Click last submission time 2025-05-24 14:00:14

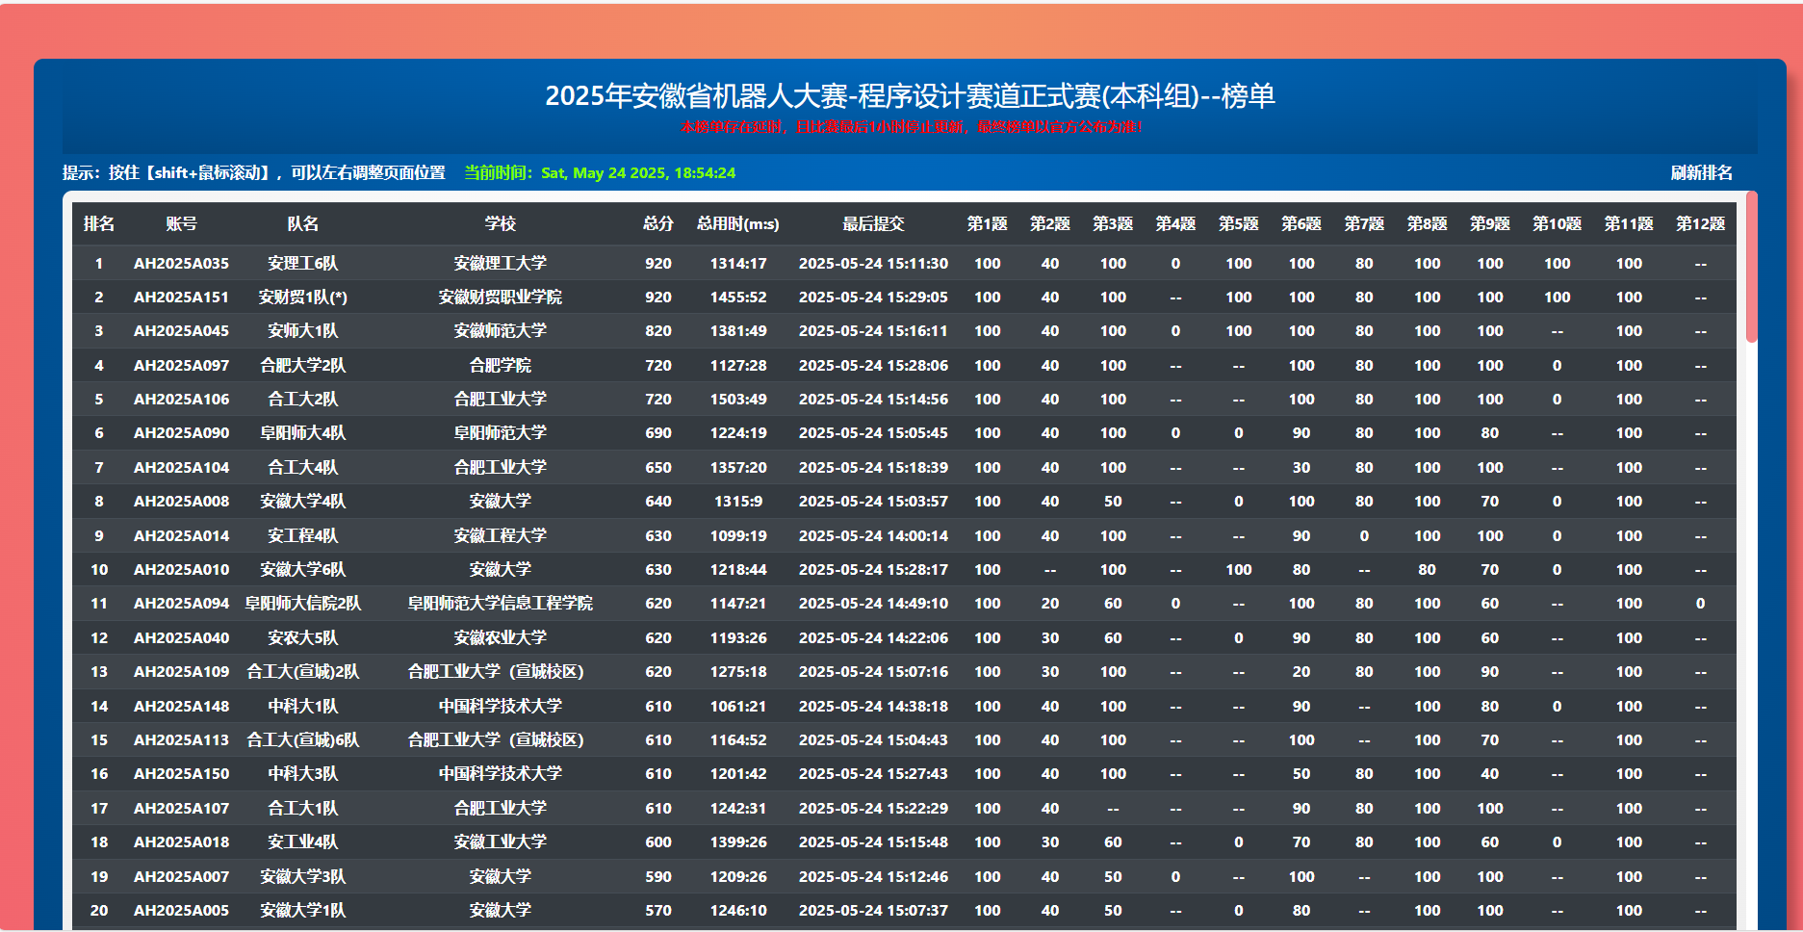(873, 535)
